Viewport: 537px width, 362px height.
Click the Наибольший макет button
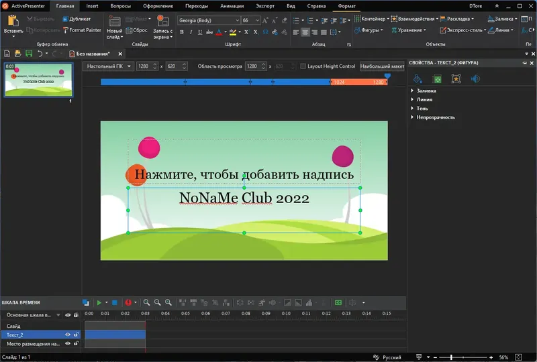click(x=382, y=66)
